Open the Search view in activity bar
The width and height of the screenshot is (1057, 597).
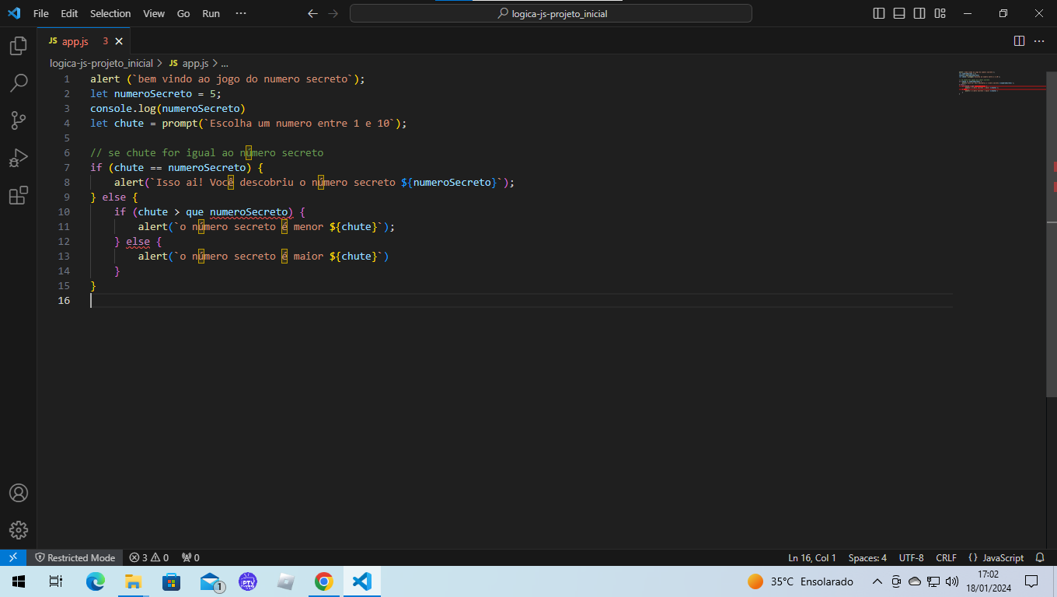point(19,83)
